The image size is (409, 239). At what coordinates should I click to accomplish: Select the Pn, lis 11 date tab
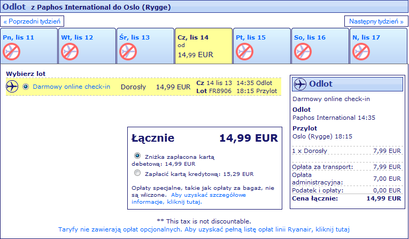pos(29,46)
